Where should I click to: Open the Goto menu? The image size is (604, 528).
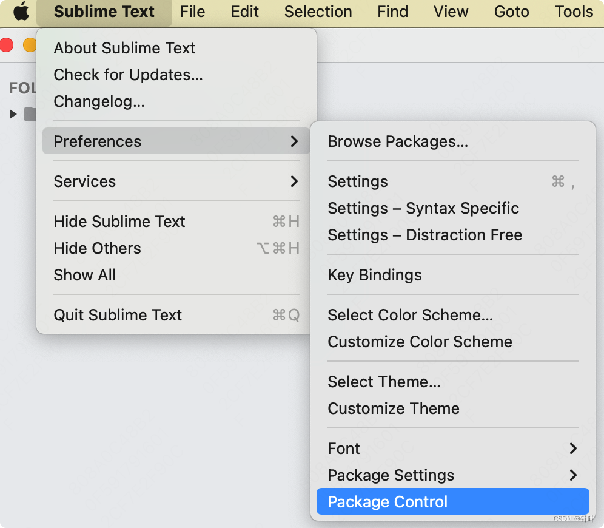[511, 12]
